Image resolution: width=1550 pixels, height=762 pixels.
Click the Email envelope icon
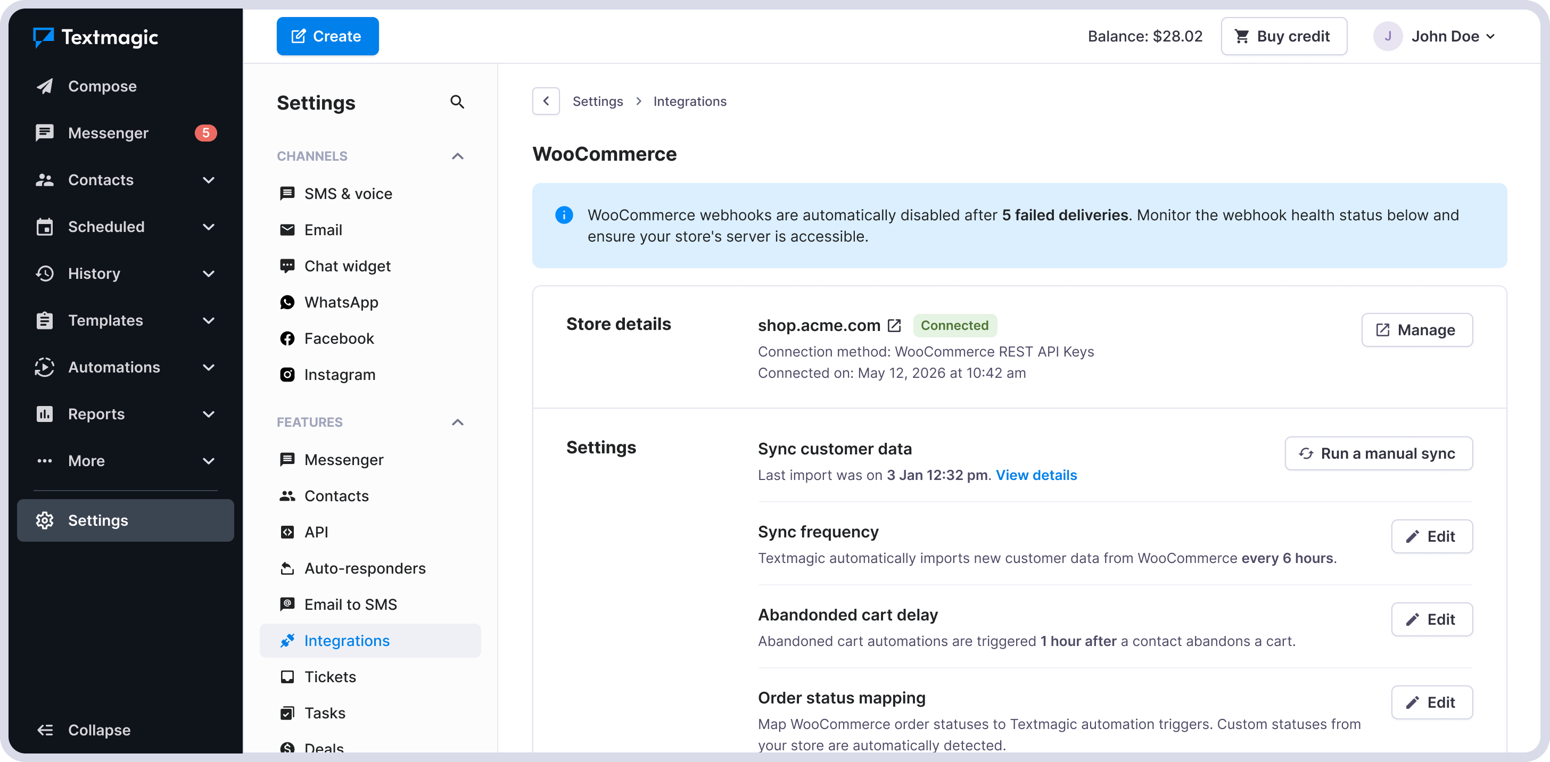pyautogui.click(x=287, y=230)
